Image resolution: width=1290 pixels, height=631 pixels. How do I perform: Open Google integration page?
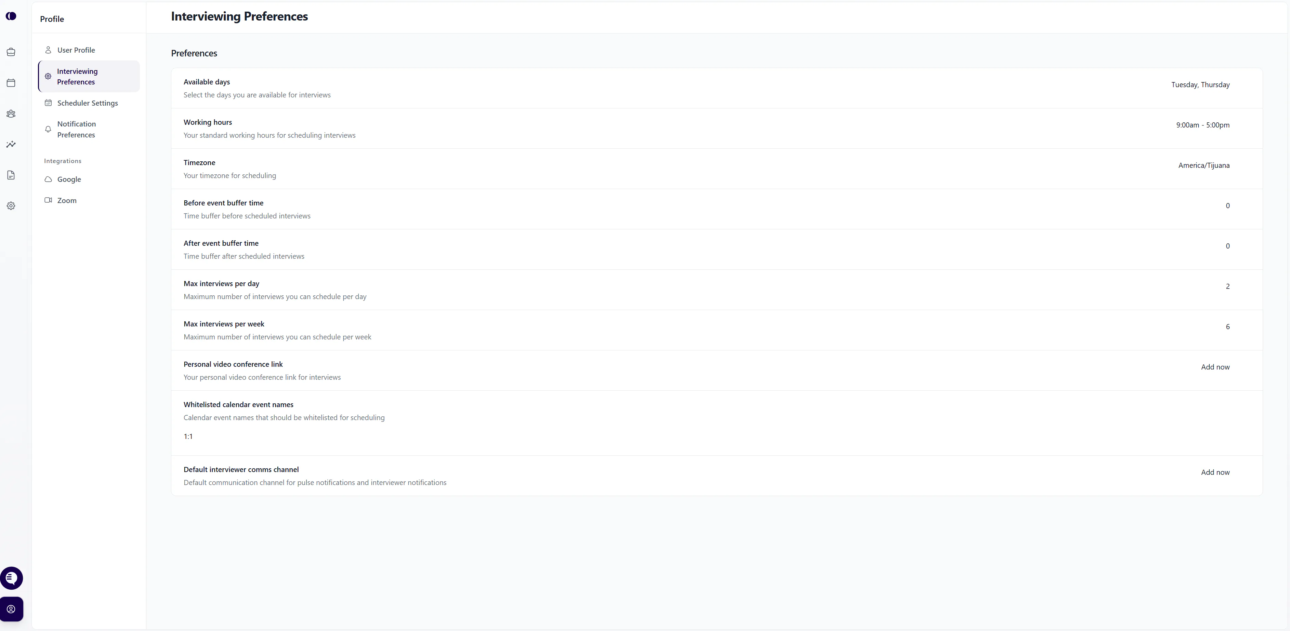89,180
